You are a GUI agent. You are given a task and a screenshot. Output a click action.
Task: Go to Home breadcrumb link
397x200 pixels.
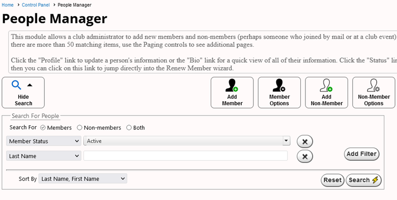(x=8, y=5)
